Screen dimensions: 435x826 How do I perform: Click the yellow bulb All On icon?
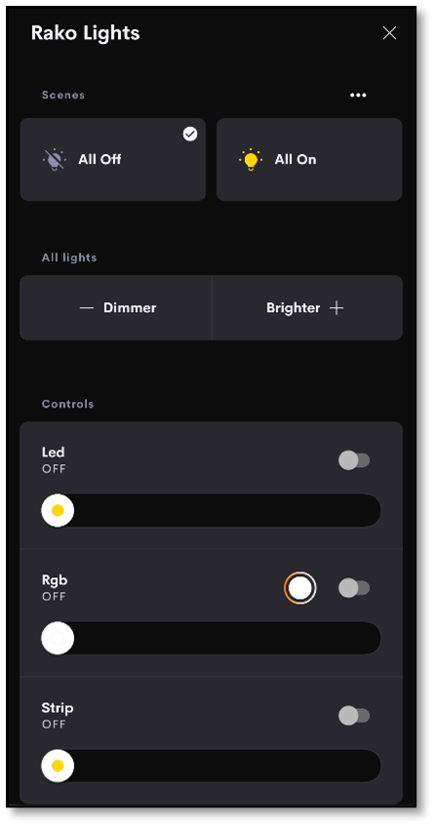(251, 159)
